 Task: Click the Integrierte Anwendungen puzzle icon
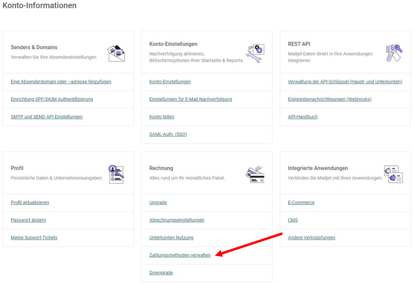click(393, 174)
